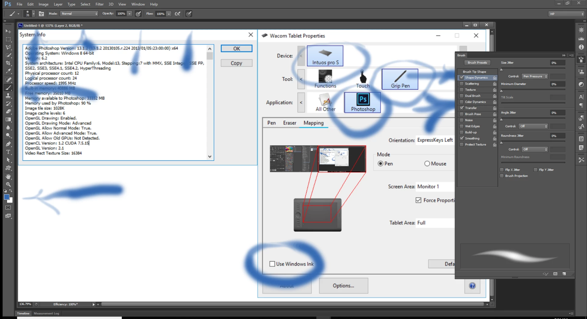587x319 pixels.
Task: Open the Filter menu
Action: [x=99, y=4]
